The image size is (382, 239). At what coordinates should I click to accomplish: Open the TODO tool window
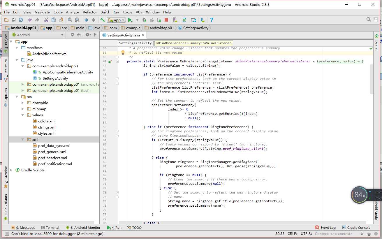tap(134, 228)
